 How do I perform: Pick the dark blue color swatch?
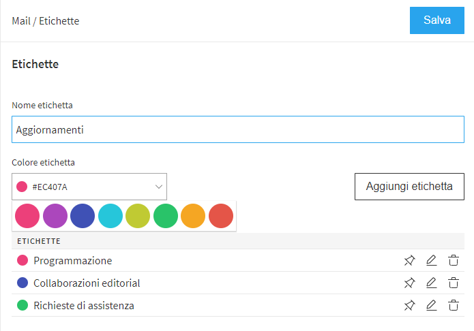pyautogui.click(x=83, y=216)
